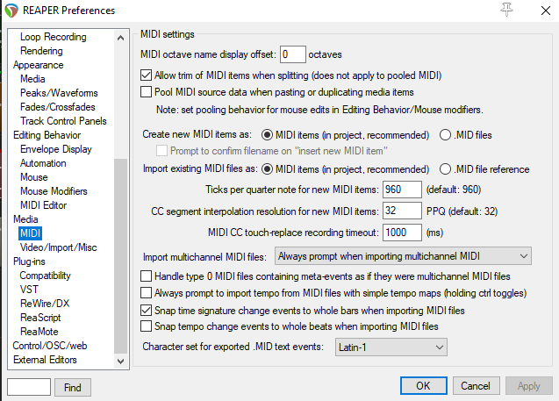Image resolution: width=559 pixels, height=401 pixels.
Task: Select the Plug-ins category
Action: tap(29, 261)
